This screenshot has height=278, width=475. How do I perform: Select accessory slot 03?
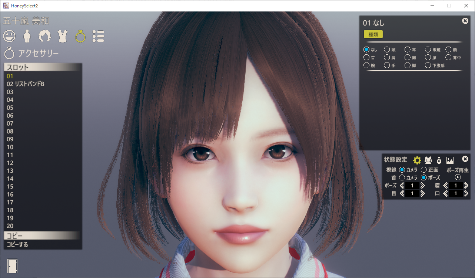pos(43,92)
